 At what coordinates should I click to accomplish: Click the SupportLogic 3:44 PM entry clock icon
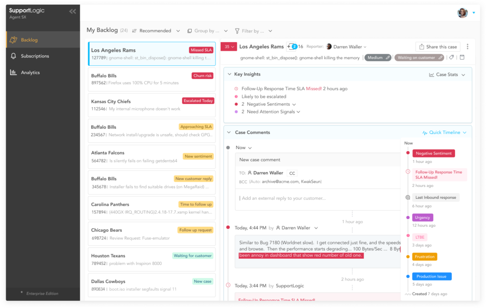tap(228, 285)
